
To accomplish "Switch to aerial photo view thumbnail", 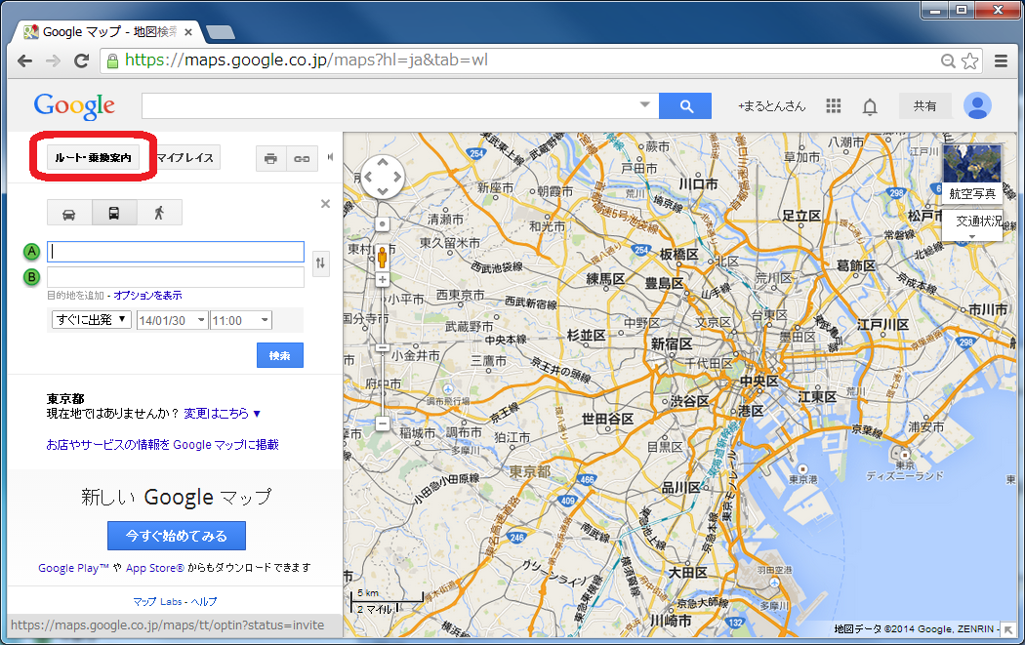I will coord(972,173).
